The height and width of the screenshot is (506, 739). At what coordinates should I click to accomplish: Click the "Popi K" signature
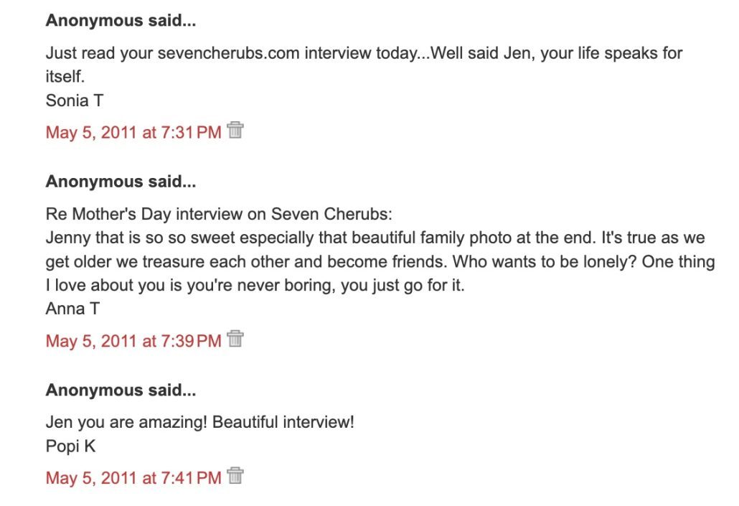click(70, 446)
